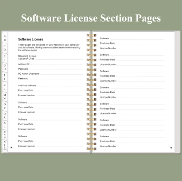Open the Q R index tab
Screen dimensions: 182x181
point(5,116)
